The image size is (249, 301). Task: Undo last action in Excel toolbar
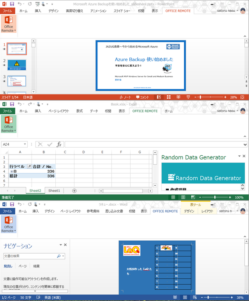tap(19, 104)
